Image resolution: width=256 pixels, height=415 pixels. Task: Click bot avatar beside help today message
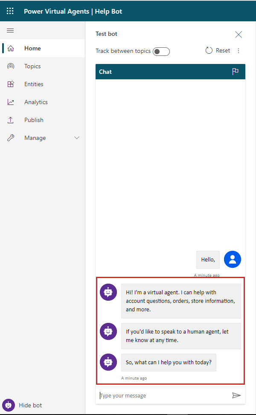coord(108,362)
